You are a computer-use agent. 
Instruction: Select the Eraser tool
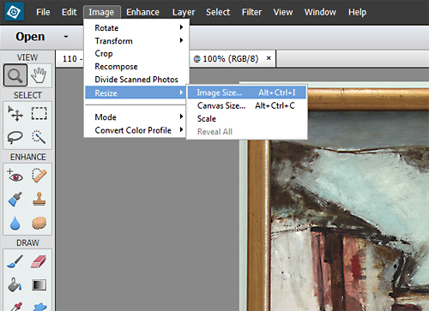(39, 261)
